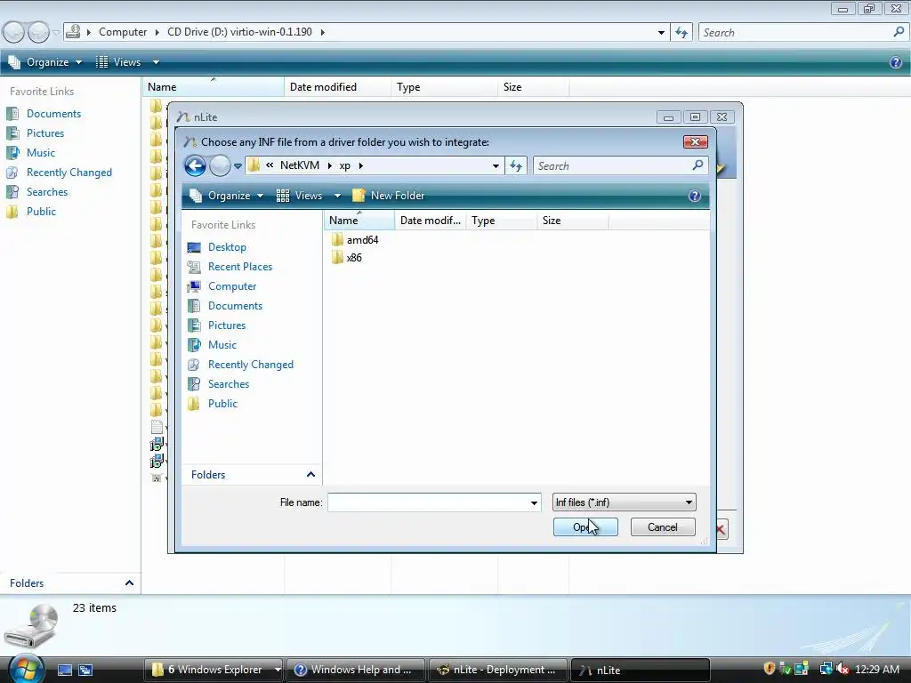Image resolution: width=911 pixels, height=683 pixels.
Task: Open the Inf files (*.inf) file type dropdown
Action: tap(624, 502)
